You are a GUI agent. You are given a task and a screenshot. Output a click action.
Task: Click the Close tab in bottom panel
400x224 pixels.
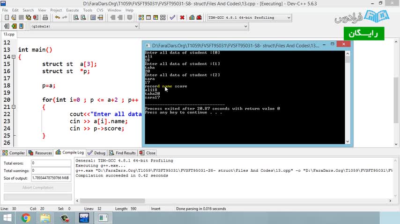click(148, 153)
